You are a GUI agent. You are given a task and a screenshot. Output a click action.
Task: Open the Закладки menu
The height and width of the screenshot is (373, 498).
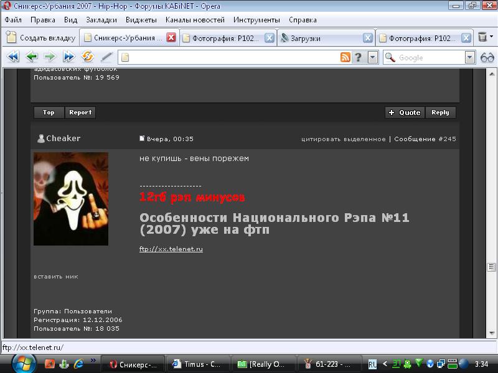pos(101,20)
